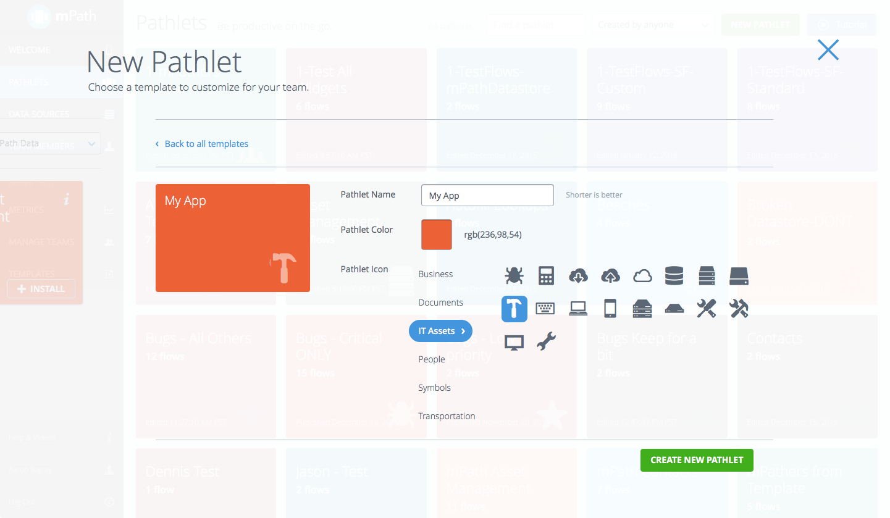
Task: Choose the desktop monitor icon
Action: tap(514, 342)
